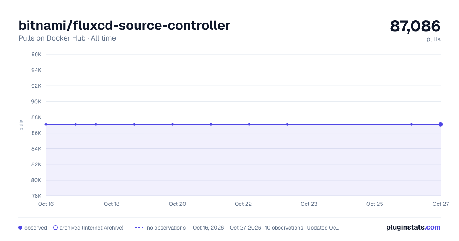Open the pluginstats.com link
The width and height of the screenshot is (459, 241).
click(x=413, y=227)
